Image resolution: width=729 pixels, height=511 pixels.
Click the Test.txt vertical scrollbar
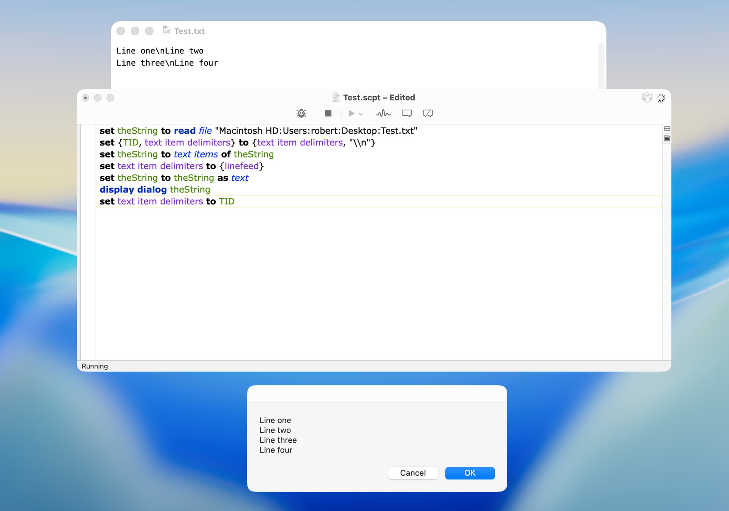601,65
